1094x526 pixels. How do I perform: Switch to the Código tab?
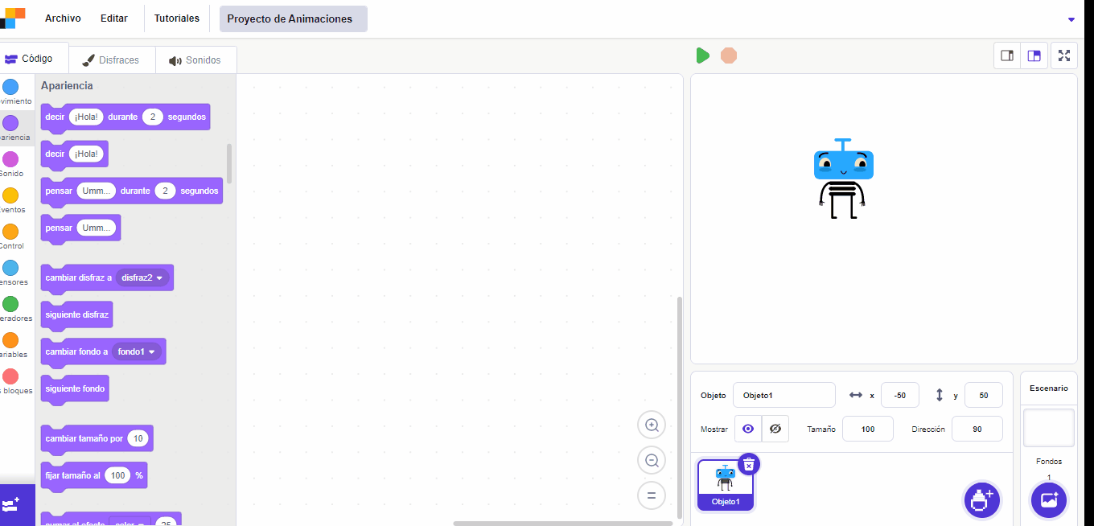point(34,59)
